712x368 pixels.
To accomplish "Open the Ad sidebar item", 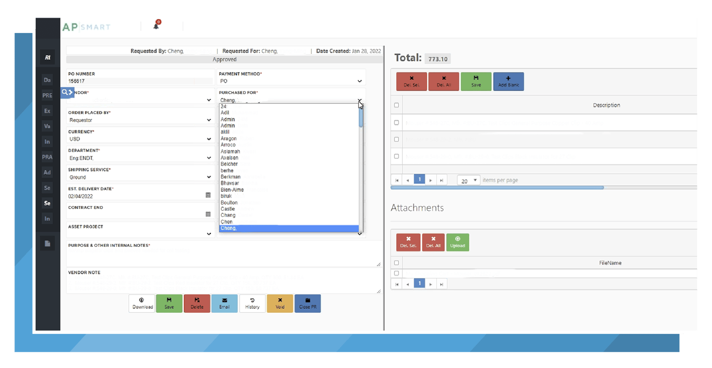I will [x=47, y=172].
